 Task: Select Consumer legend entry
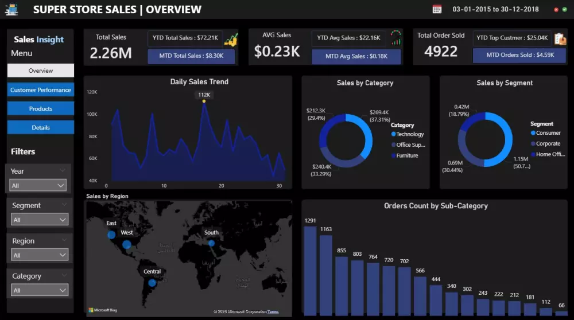546,132
